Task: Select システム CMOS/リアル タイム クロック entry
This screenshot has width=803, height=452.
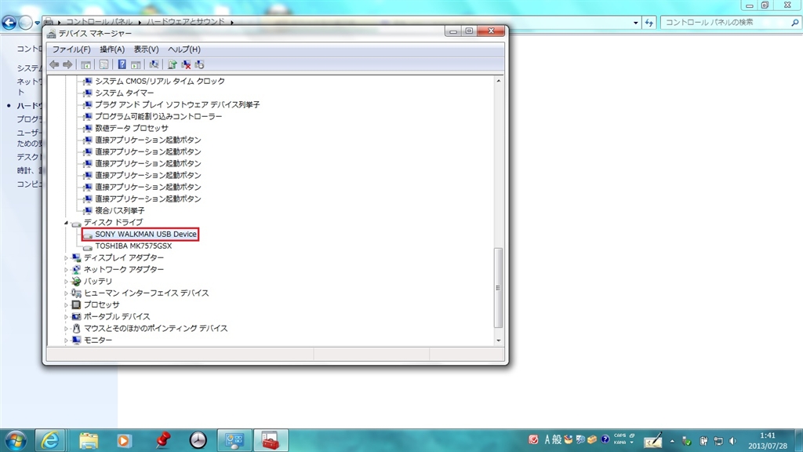Action: pos(160,81)
